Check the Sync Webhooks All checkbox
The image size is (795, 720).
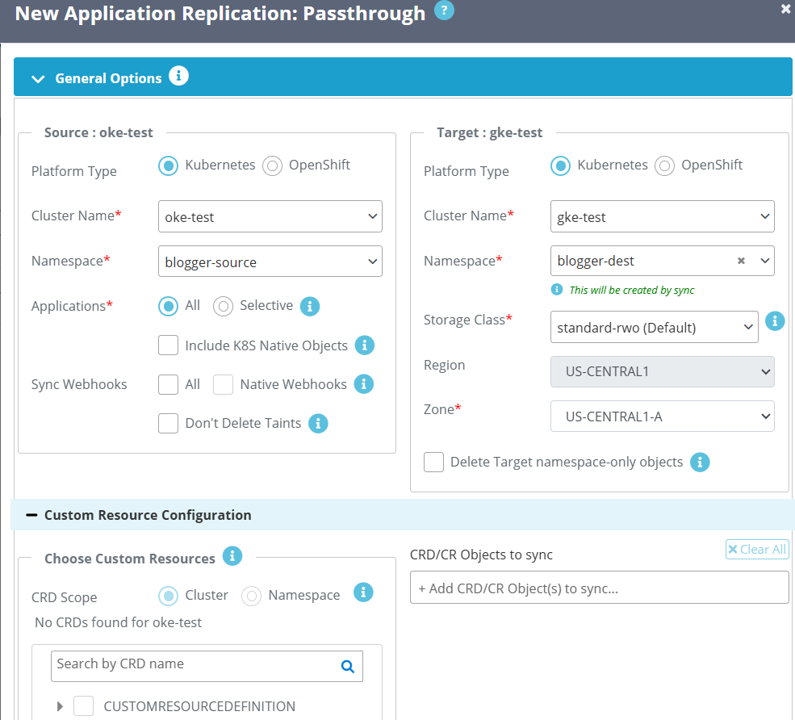pos(169,384)
